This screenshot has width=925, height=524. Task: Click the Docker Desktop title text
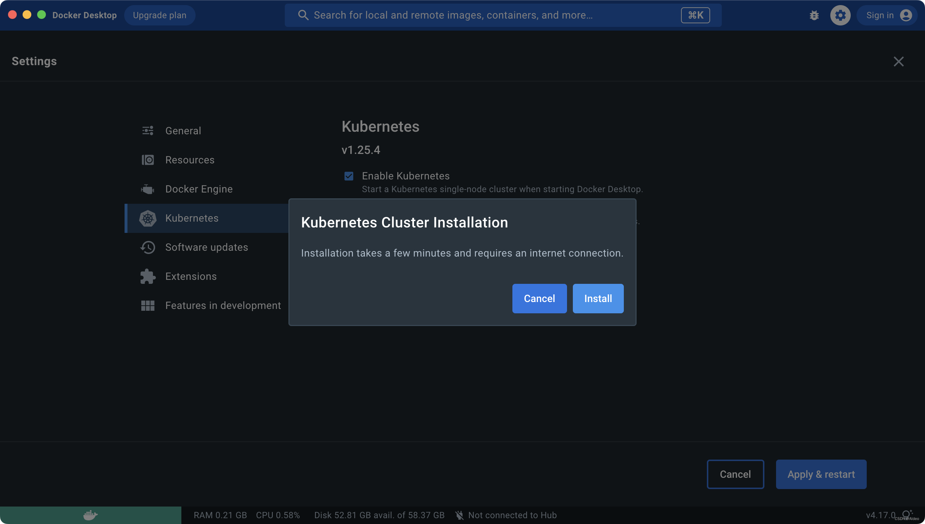coord(84,15)
